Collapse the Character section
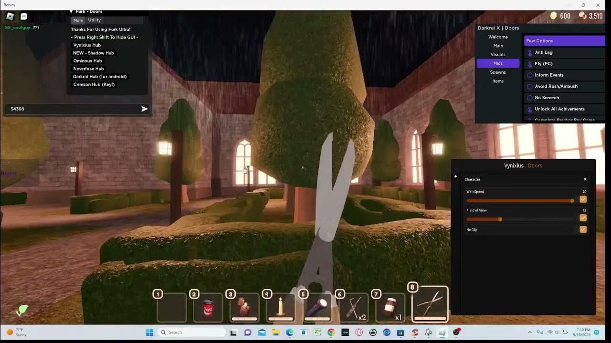The width and height of the screenshot is (611, 343). click(585, 180)
